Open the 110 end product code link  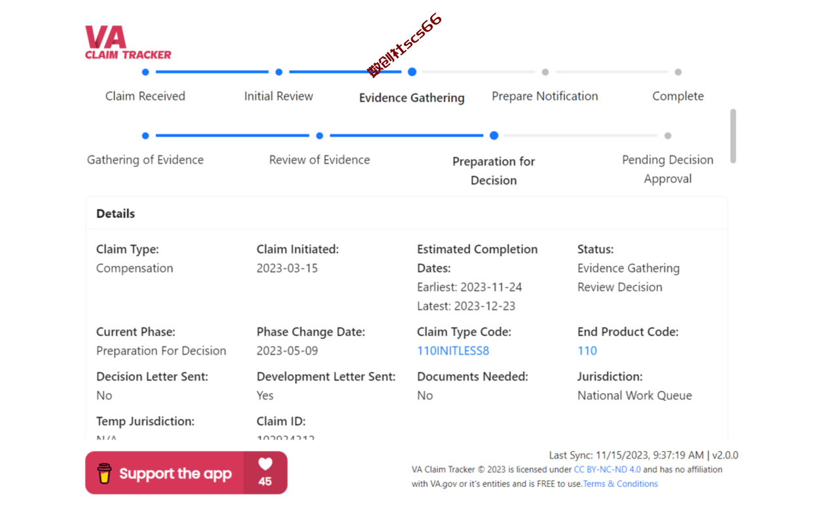point(587,350)
